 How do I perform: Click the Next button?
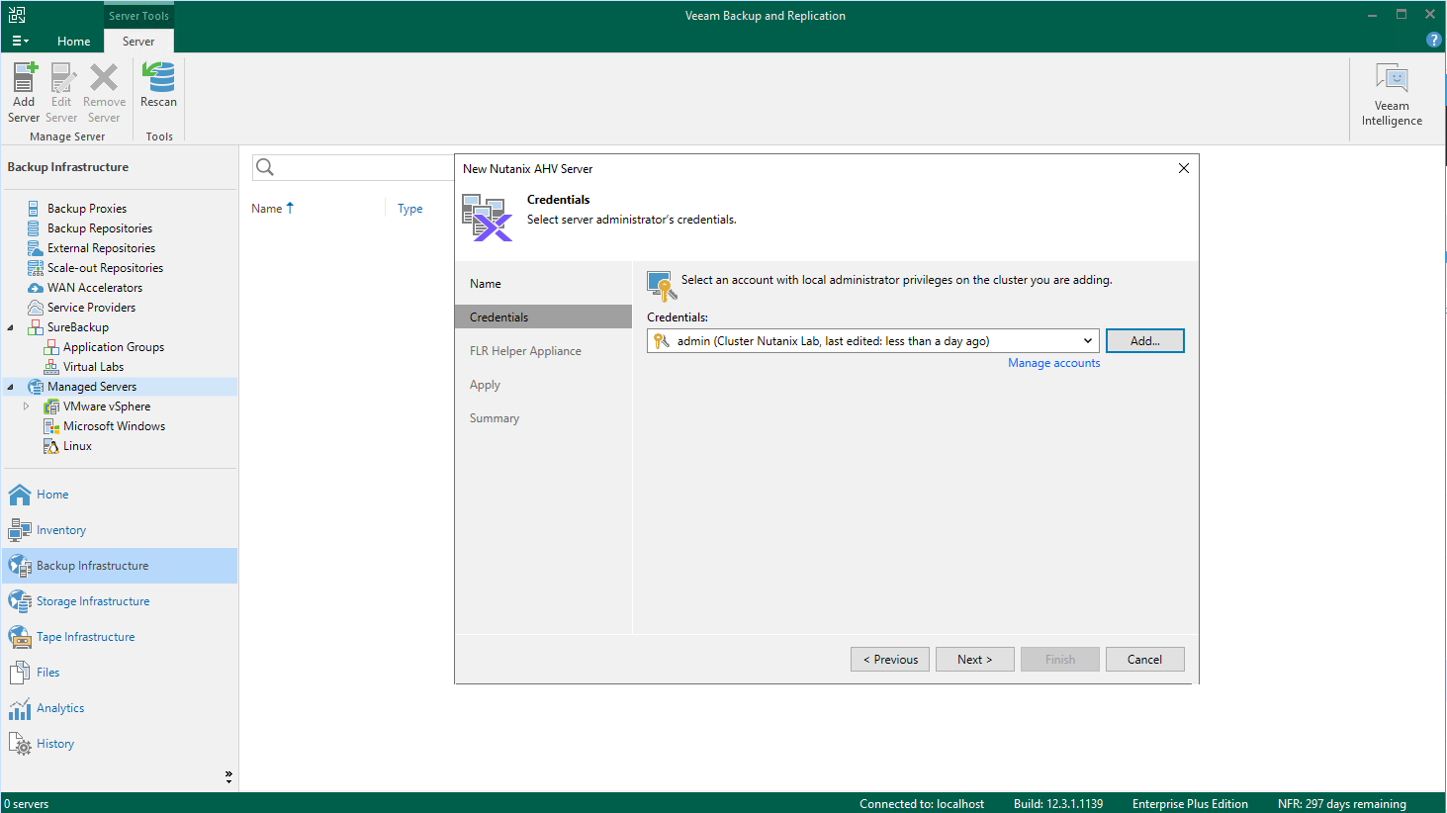point(974,660)
